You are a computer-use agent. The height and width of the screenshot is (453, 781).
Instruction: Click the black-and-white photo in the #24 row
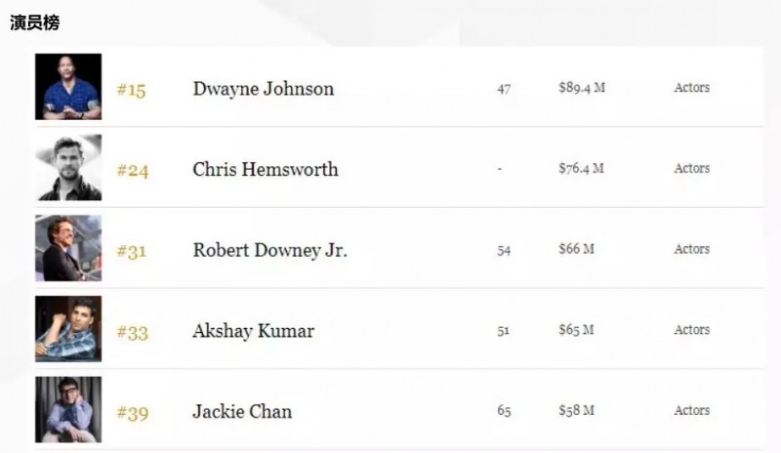click(68, 168)
